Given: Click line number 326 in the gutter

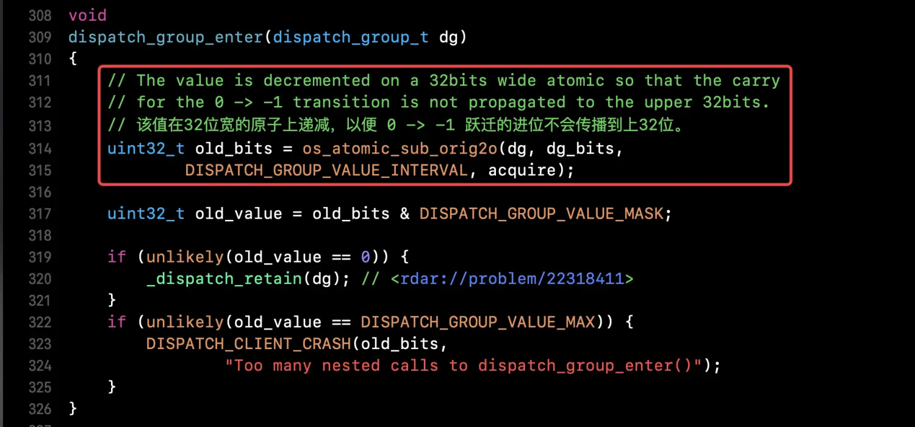Looking at the screenshot, I should [x=40, y=408].
